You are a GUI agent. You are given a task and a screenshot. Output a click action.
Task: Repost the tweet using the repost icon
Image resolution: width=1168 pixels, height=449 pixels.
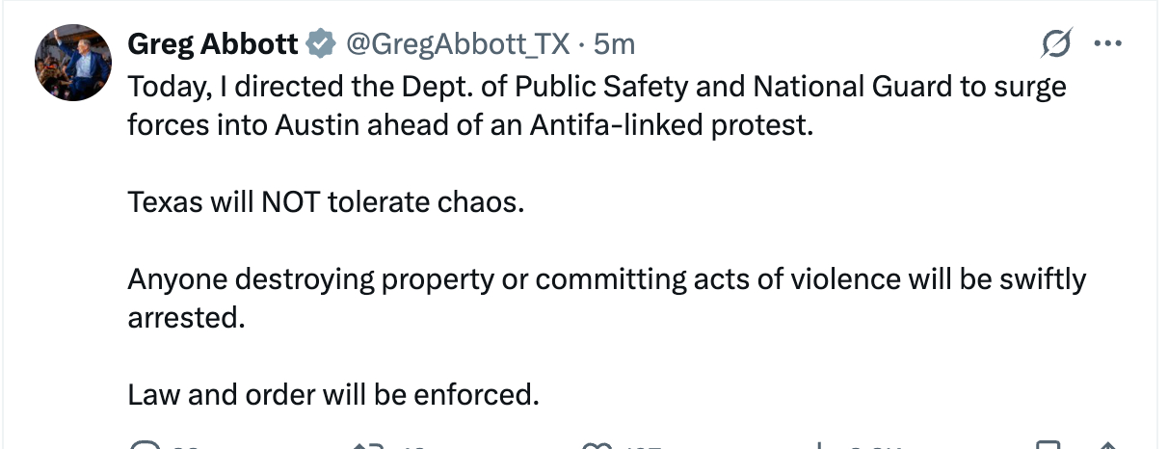pyautogui.click(x=369, y=445)
